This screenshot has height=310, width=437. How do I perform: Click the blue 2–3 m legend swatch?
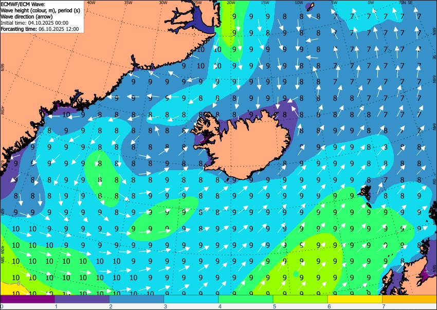(137, 299)
